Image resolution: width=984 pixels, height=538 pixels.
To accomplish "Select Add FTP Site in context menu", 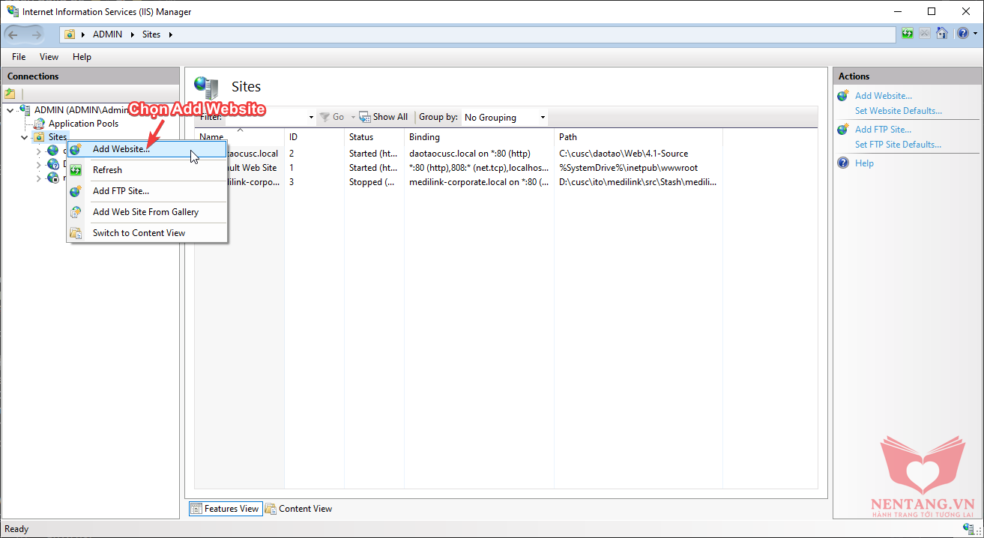I will click(121, 191).
